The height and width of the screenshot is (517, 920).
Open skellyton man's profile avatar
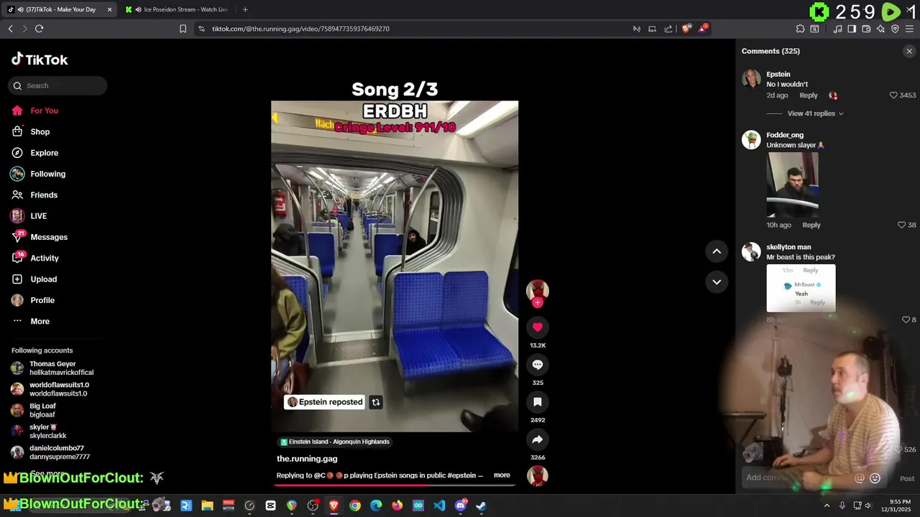[x=751, y=251]
